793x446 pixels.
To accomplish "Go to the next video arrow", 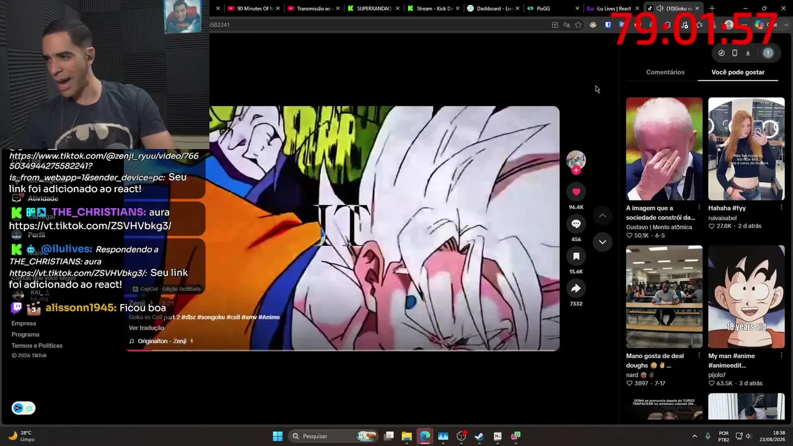I will click(602, 242).
